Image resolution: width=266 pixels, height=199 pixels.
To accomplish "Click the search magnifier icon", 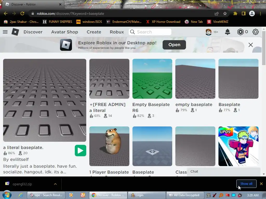I will (132, 32).
